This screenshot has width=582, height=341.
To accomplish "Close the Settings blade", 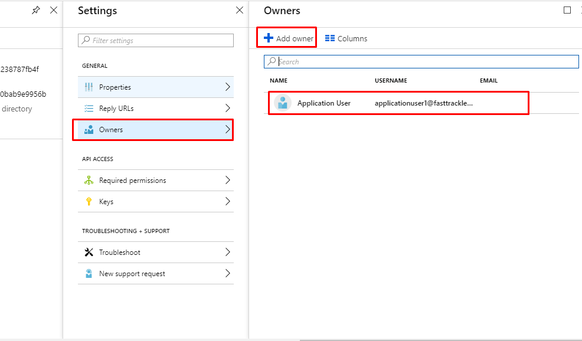I will [240, 11].
